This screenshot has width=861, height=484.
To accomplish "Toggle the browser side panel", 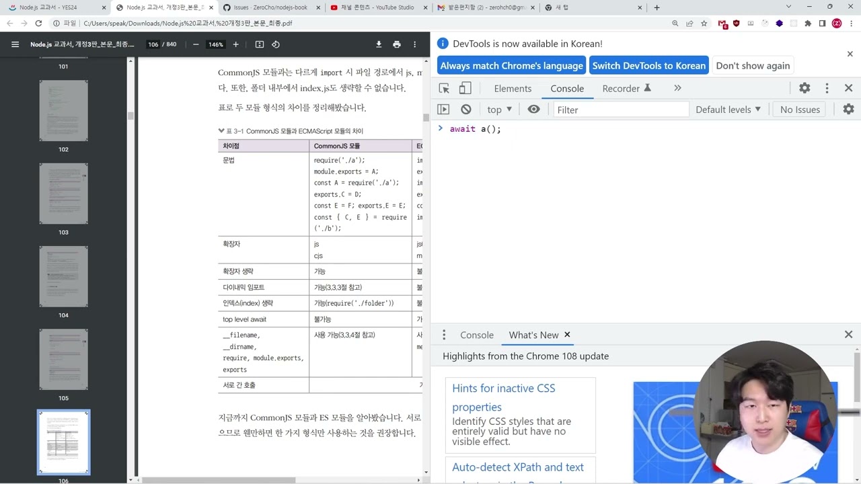I will tap(822, 23).
